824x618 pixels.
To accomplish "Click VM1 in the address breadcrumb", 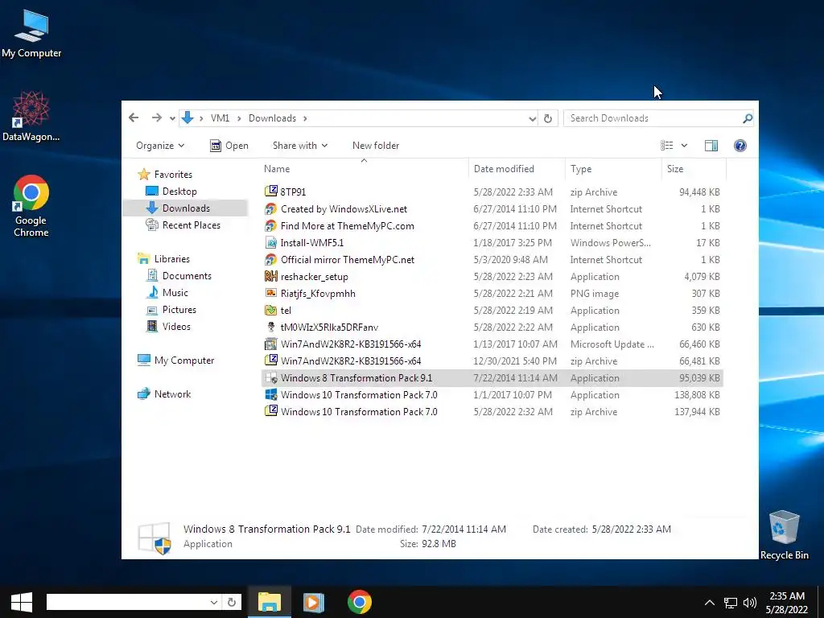I will pos(220,118).
